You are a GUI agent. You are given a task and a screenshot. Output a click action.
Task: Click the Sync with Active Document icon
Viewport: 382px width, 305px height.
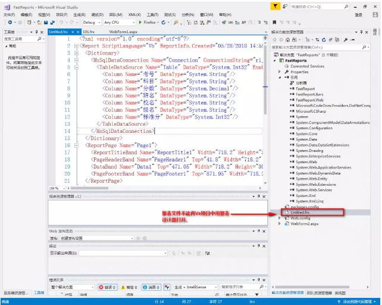pyautogui.click(x=317, y=40)
